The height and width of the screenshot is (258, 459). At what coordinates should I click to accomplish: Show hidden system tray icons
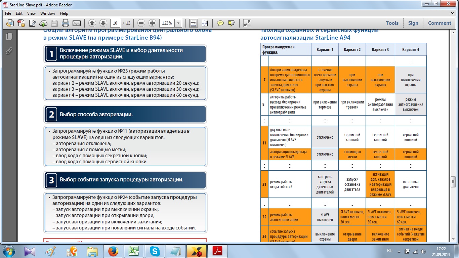coord(399,251)
